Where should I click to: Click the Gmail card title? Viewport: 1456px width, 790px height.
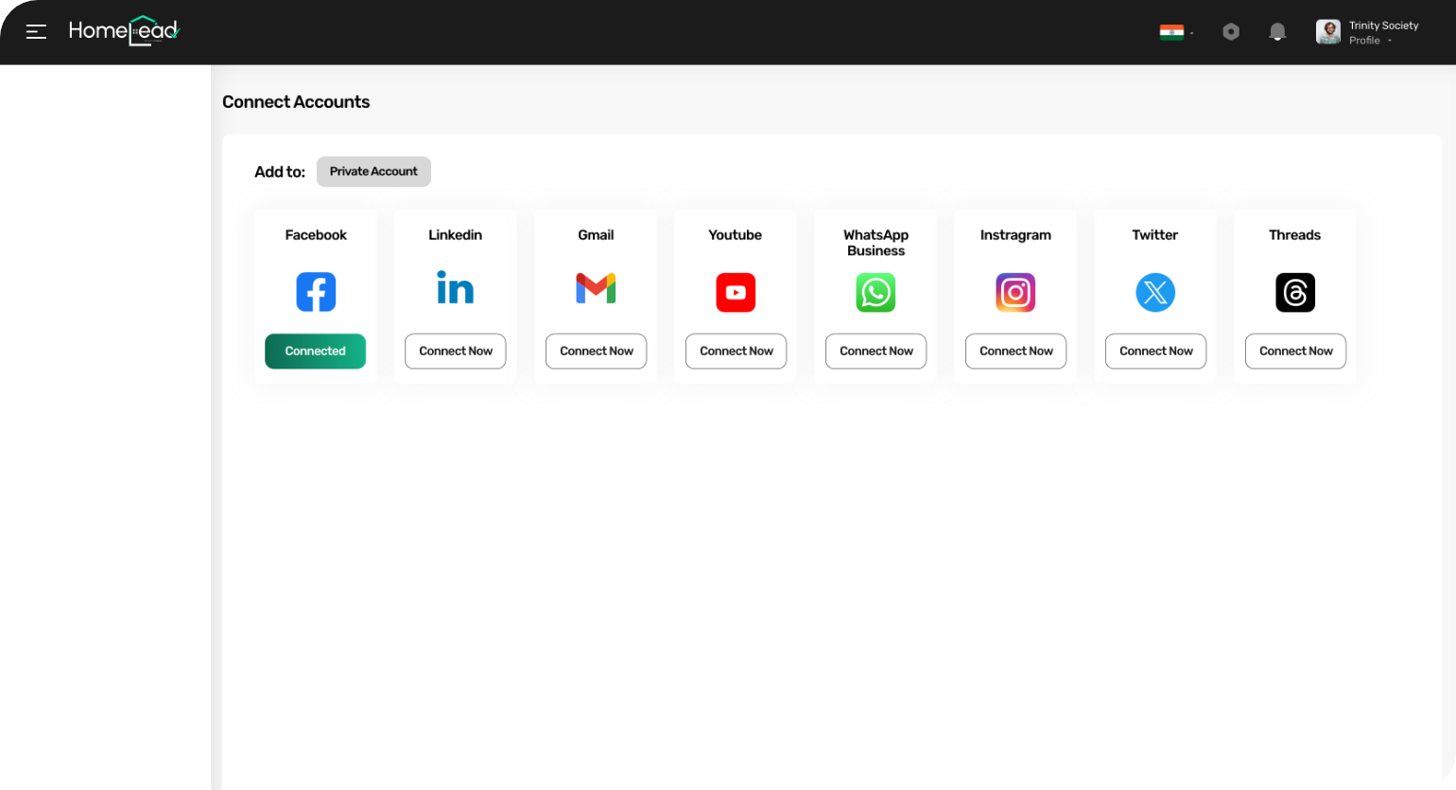[596, 235]
